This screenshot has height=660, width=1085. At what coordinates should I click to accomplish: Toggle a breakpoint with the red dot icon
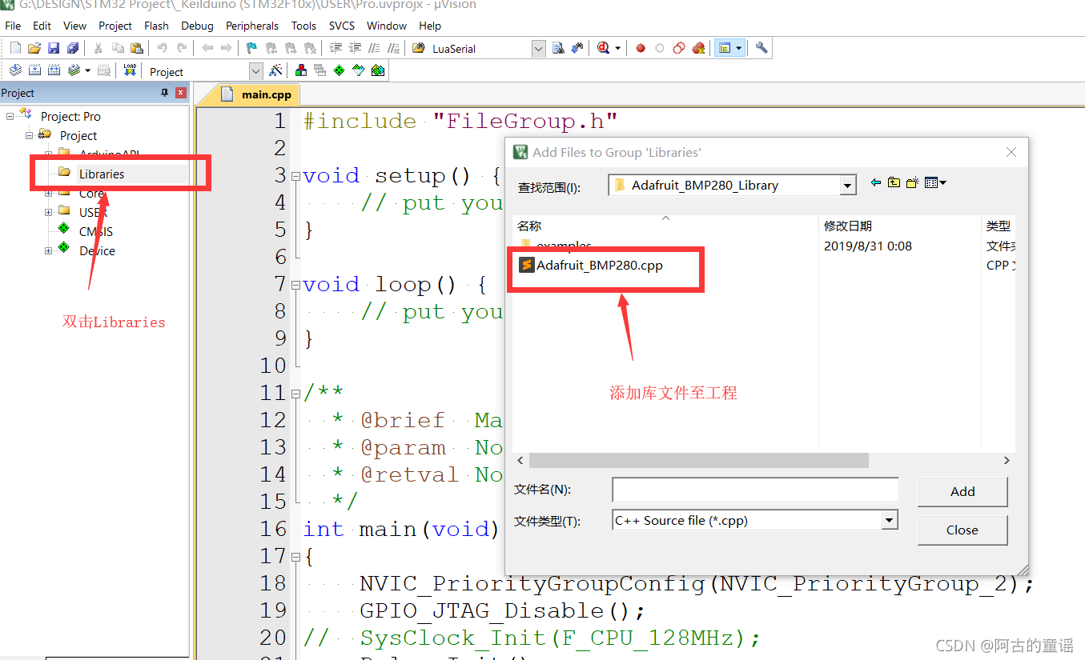coord(641,47)
